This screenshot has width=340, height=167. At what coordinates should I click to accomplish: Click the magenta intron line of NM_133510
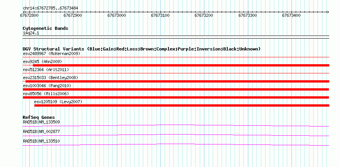coord(176,145)
